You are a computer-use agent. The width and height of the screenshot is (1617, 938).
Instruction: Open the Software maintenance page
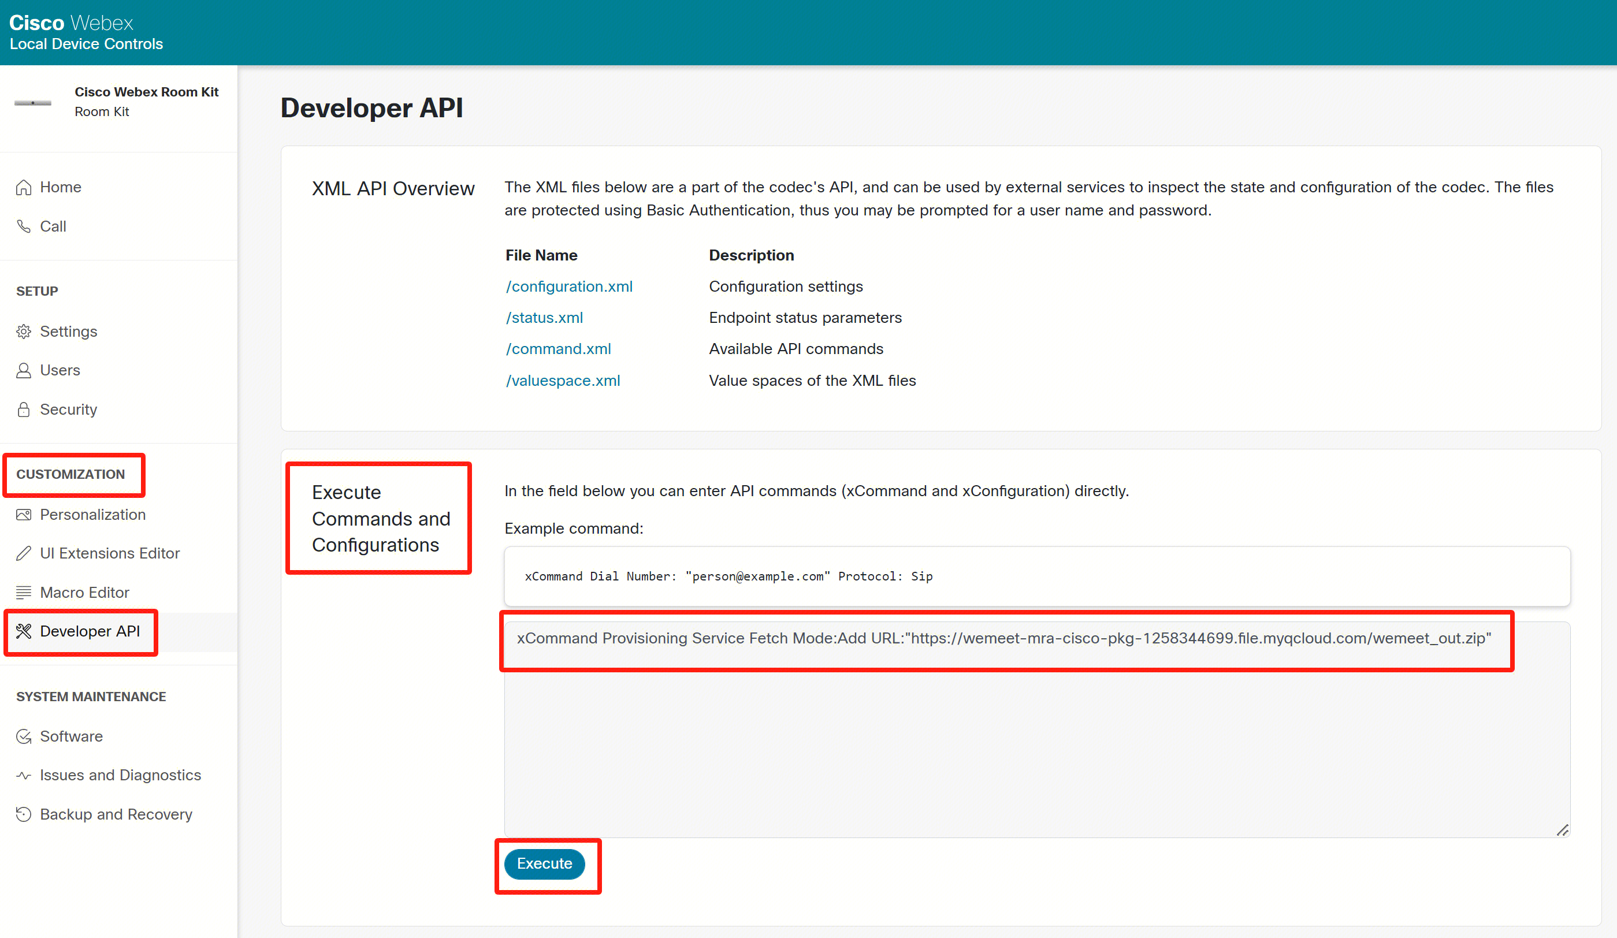[118, 736]
